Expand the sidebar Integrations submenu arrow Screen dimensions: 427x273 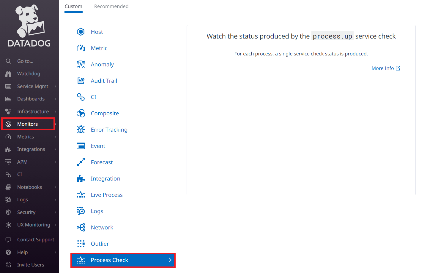[55, 149]
